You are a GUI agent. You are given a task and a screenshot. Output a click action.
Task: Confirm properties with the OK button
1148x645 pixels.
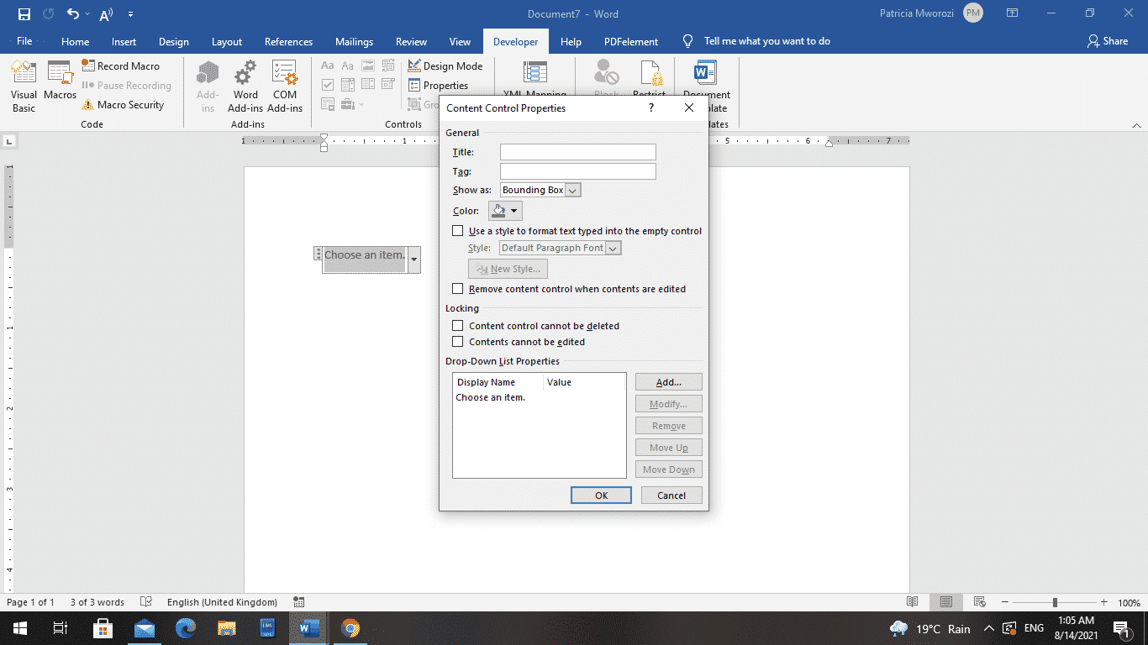click(601, 495)
